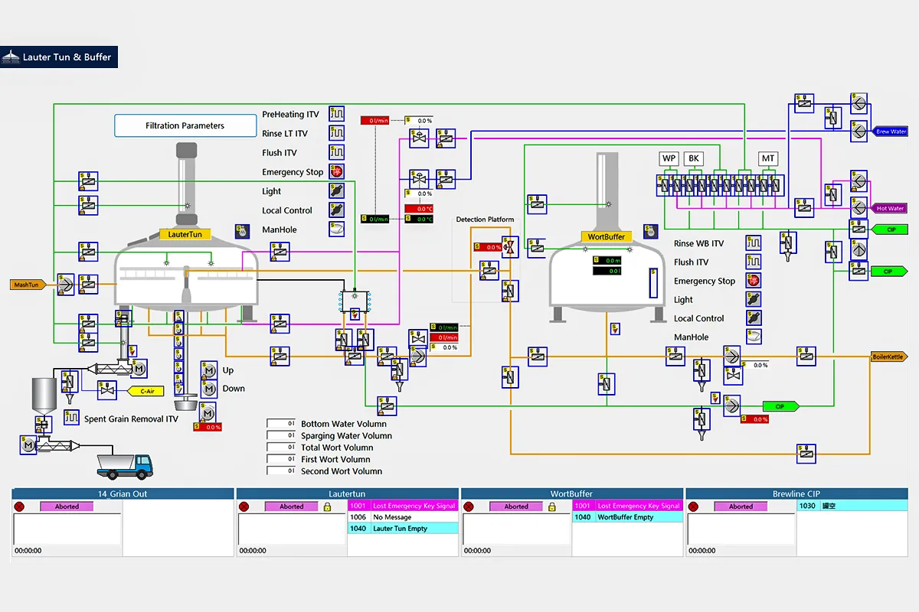Select the ManHole icon in the Lauter Tun list
This screenshot has width=919, height=612.
click(337, 229)
